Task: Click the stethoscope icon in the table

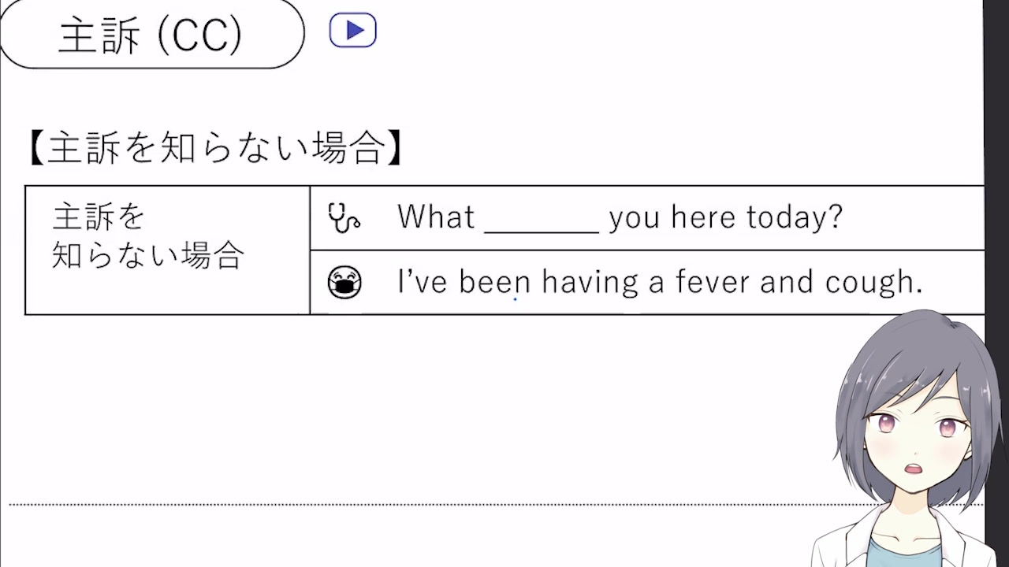Action: point(343,217)
